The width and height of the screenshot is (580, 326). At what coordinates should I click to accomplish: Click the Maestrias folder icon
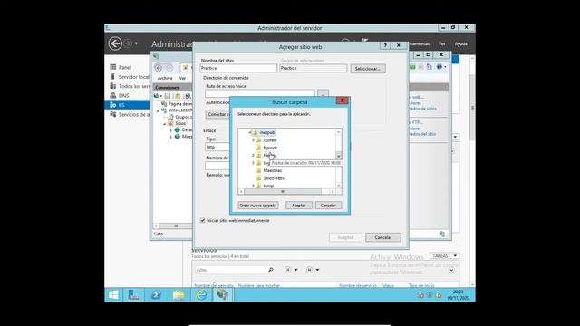[x=259, y=170]
